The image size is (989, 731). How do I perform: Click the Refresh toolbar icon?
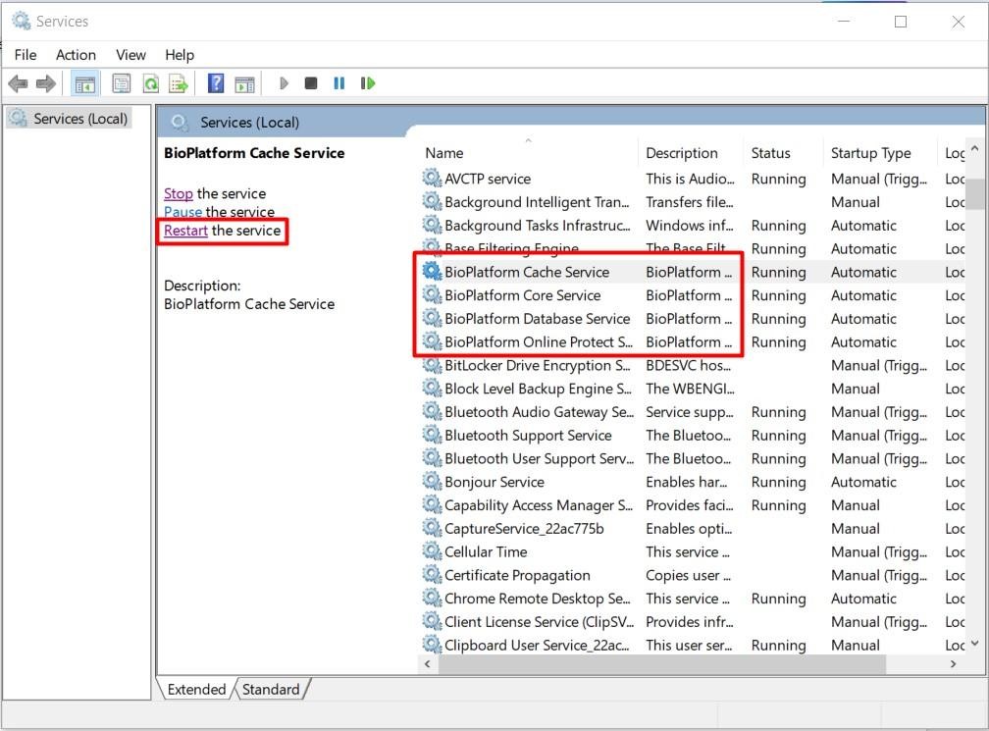click(x=151, y=83)
